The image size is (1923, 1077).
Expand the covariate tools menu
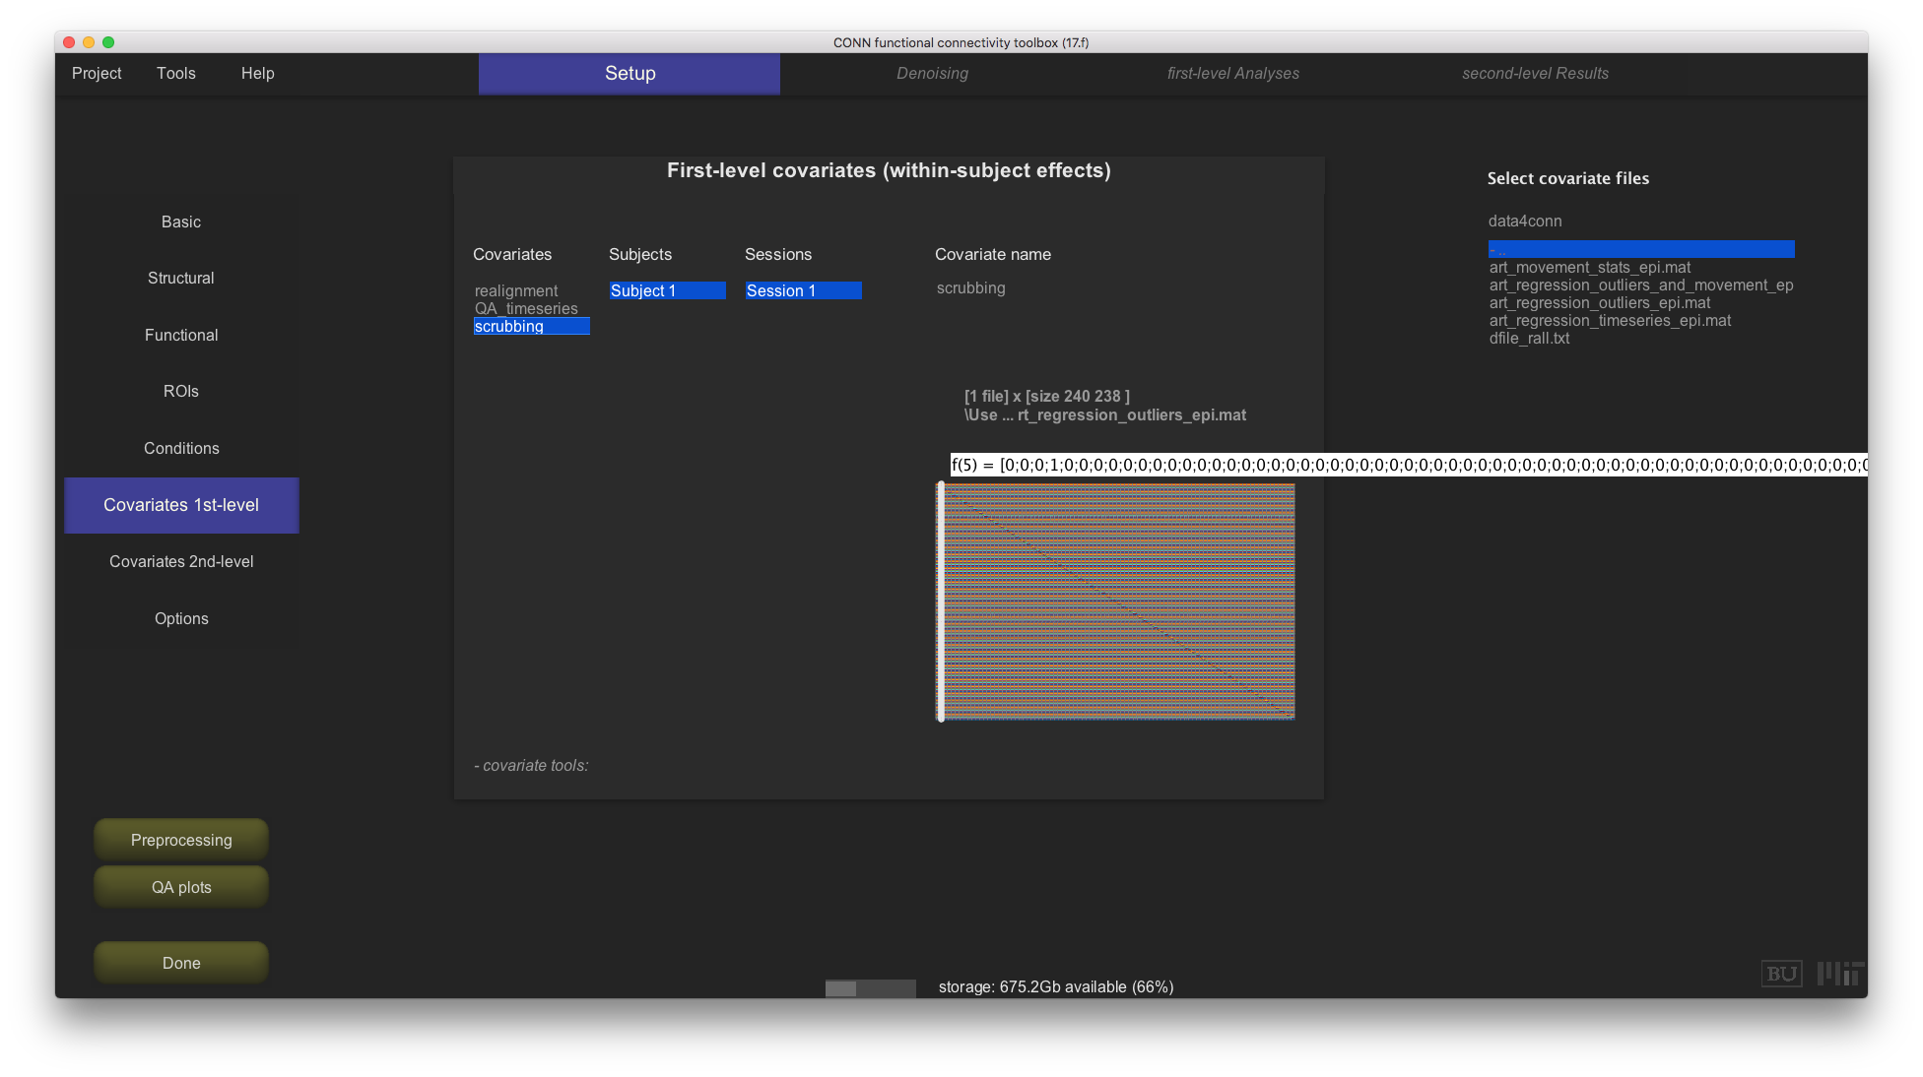pos(531,765)
